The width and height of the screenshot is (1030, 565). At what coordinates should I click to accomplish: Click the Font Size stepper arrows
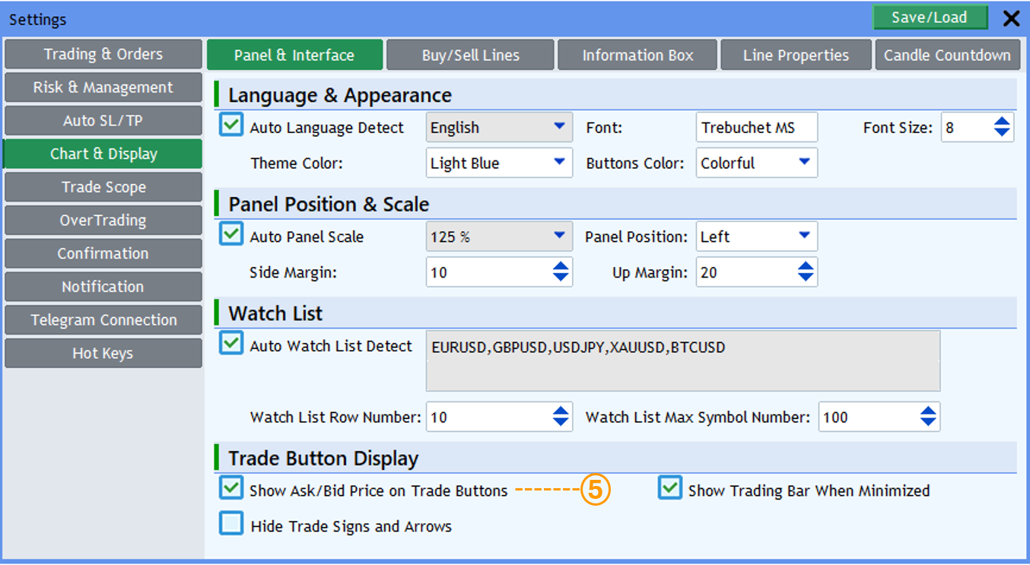point(1002,127)
